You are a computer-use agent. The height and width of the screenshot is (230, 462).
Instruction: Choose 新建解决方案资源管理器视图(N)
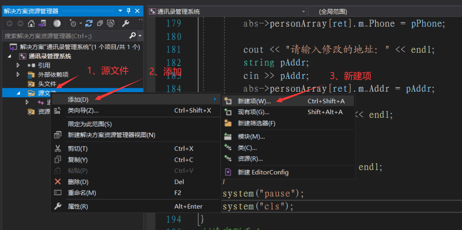pos(136,135)
